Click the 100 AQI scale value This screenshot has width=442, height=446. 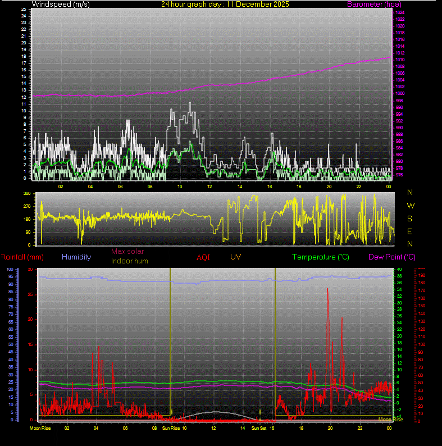pyautogui.click(x=422, y=344)
